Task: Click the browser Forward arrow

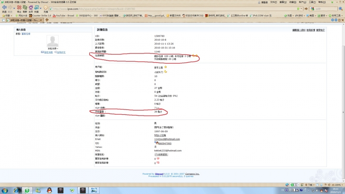Action: click(x=10, y=8)
